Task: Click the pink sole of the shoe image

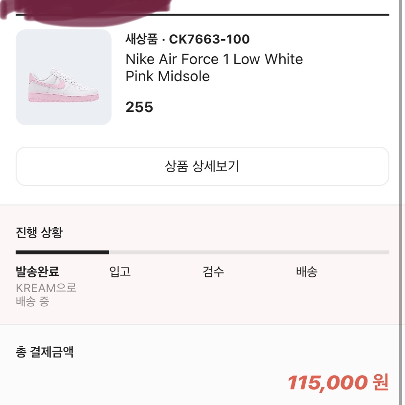Action: coord(63,98)
